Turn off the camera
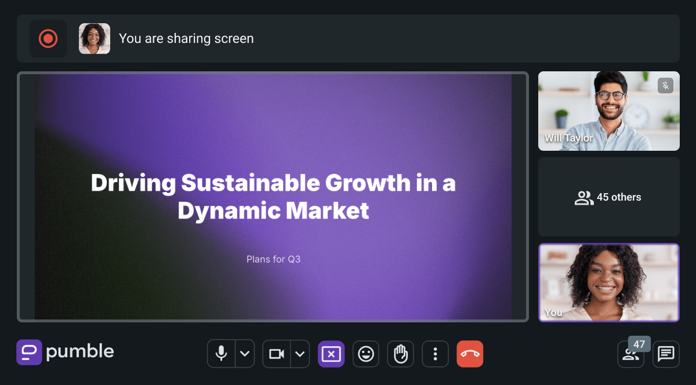Screen dimensions: 696x385 point(277,354)
